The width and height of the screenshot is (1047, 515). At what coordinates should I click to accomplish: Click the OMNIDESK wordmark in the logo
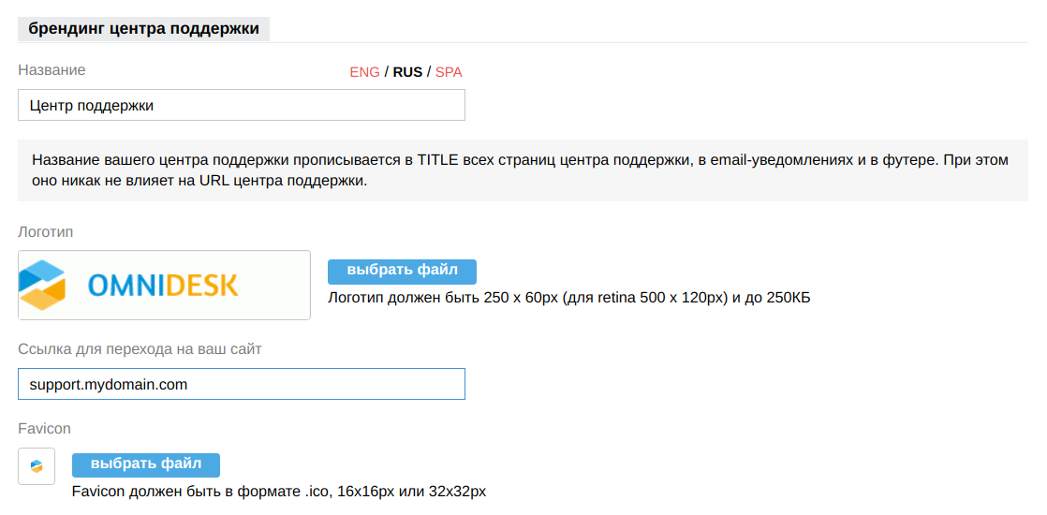163,285
